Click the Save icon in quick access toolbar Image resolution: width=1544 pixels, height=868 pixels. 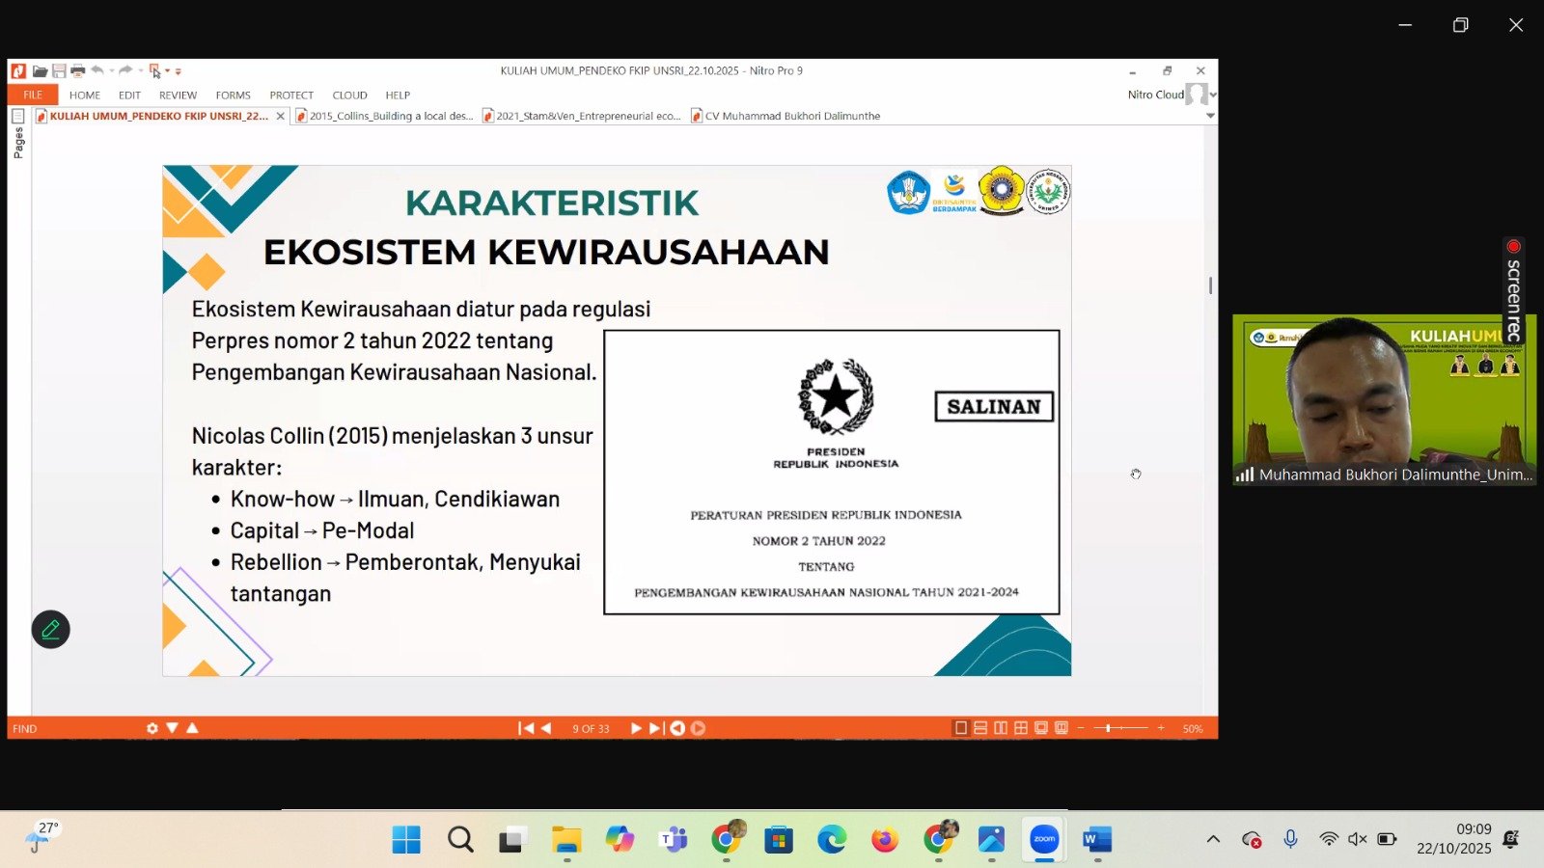(59, 71)
